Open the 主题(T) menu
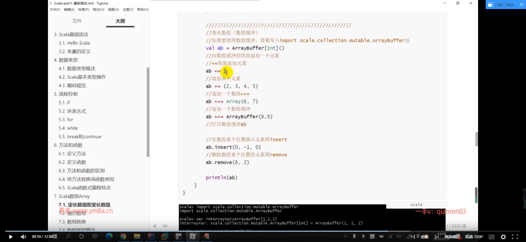The height and width of the screenshot is (242, 526). [x=128, y=10]
